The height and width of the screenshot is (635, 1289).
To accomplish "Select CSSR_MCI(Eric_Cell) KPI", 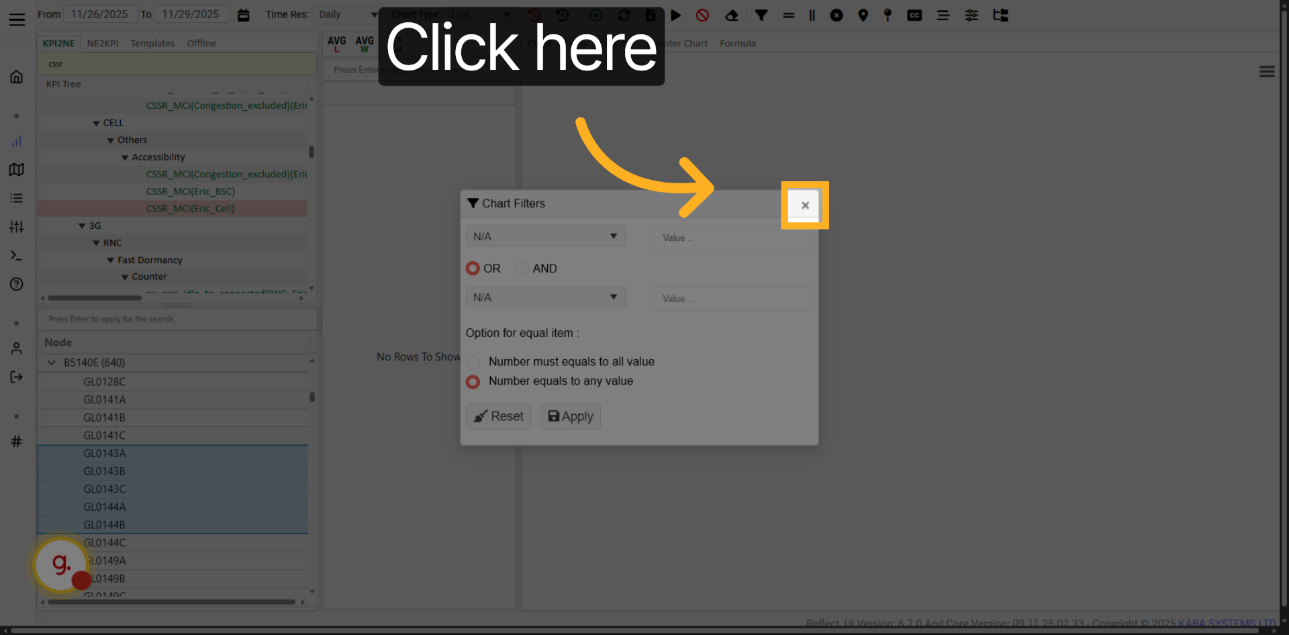I will [191, 209].
